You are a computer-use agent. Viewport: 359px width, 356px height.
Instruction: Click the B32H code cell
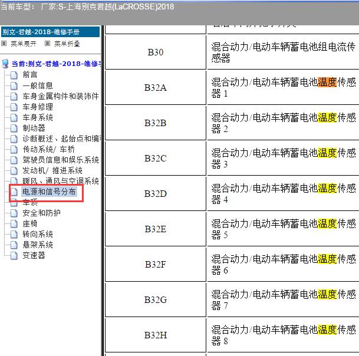click(x=156, y=335)
